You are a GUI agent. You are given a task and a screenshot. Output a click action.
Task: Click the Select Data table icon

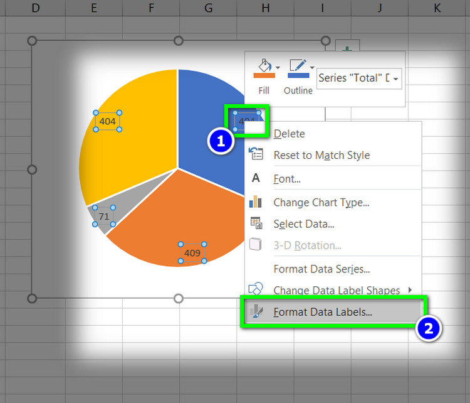tap(256, 223)
